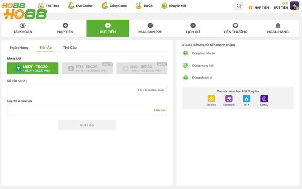
Task: Choose the USDT - TRC20 network
Action: pos(32,68)
